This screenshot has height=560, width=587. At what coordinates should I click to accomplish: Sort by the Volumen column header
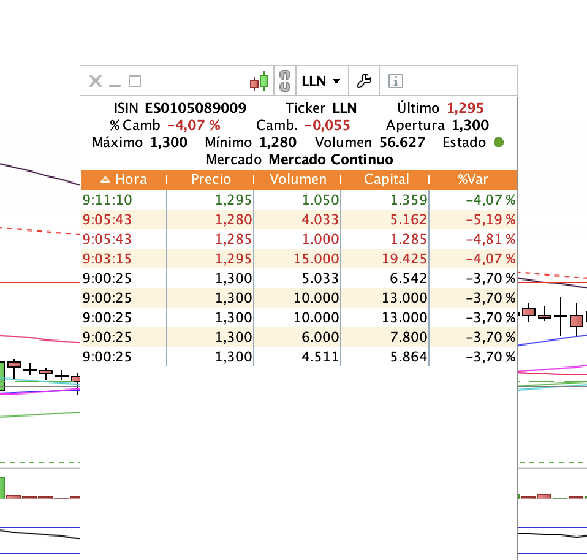pos(298,180)
